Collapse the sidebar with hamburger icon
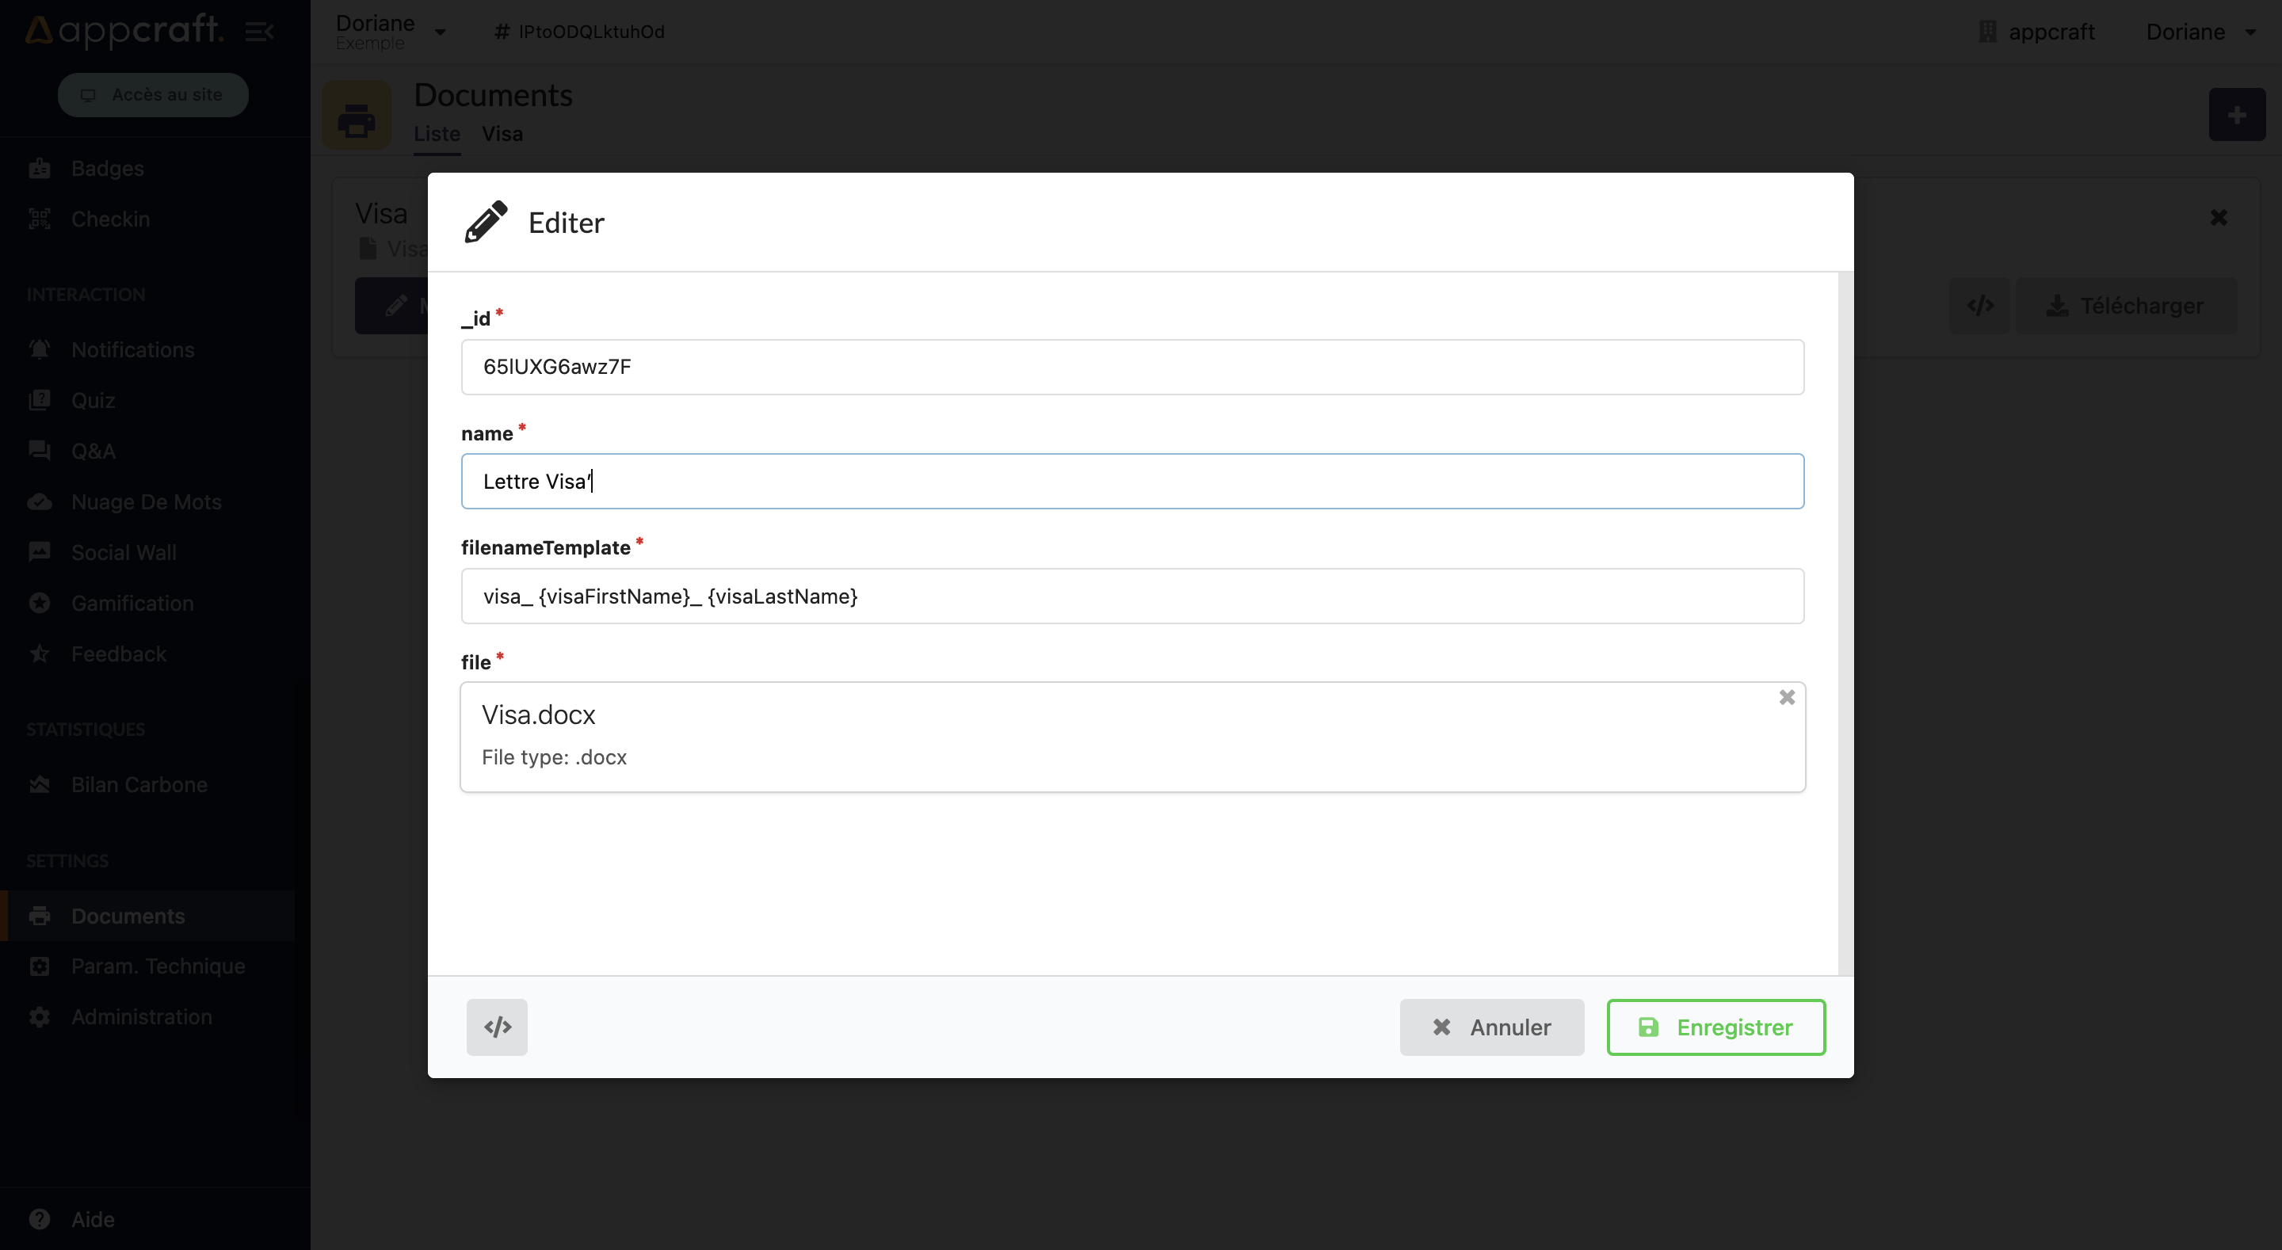Image resolution: width=2282 pixels, height=1250 pixels. tap(258, 32)
